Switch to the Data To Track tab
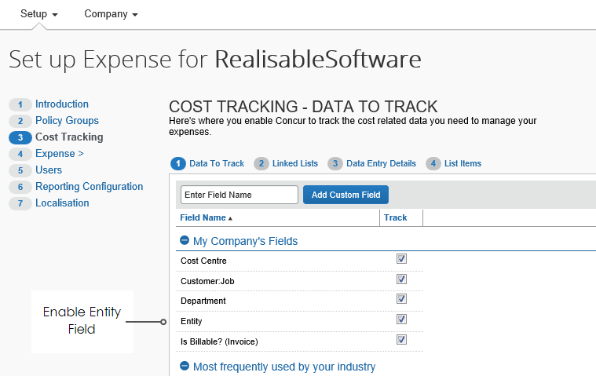Viewport: 596px width, 376px height. pyautogui.click(x=217, y=164)
